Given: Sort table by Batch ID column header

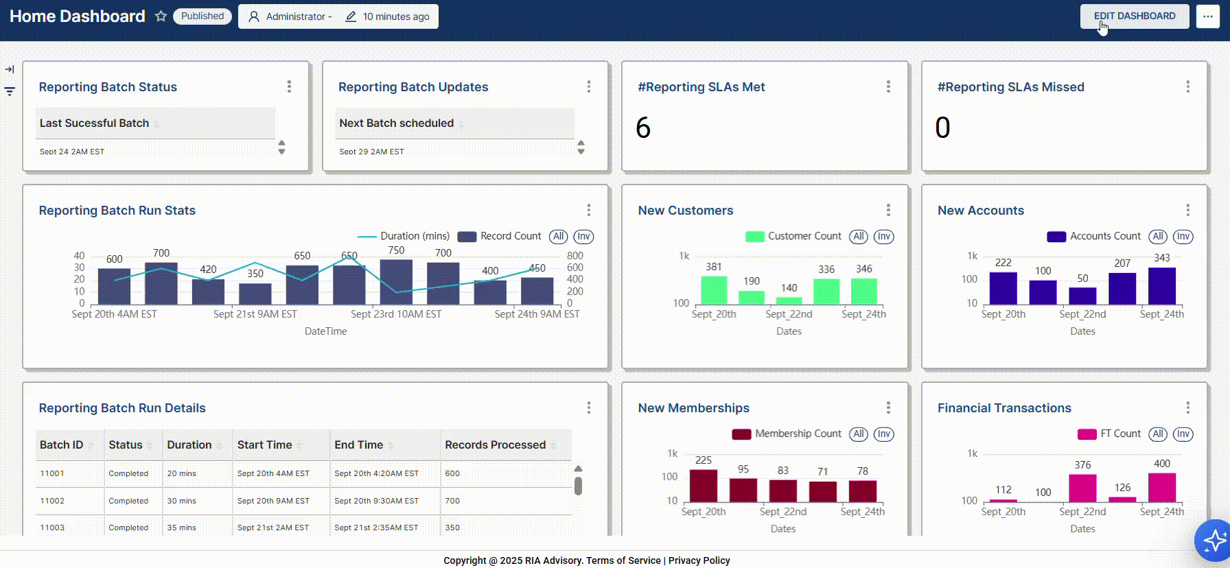Looking at the screenshot, I should 62,445.
